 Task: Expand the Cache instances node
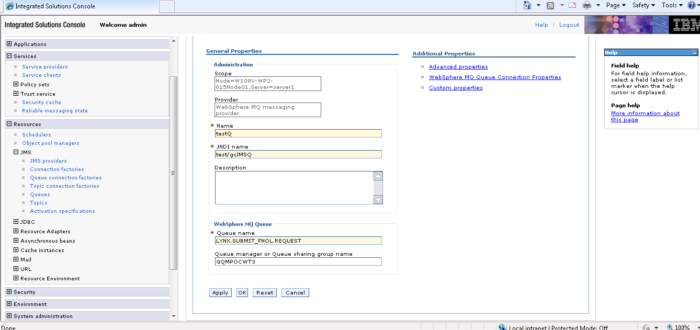pyautogui.click(x=16, y=250)
